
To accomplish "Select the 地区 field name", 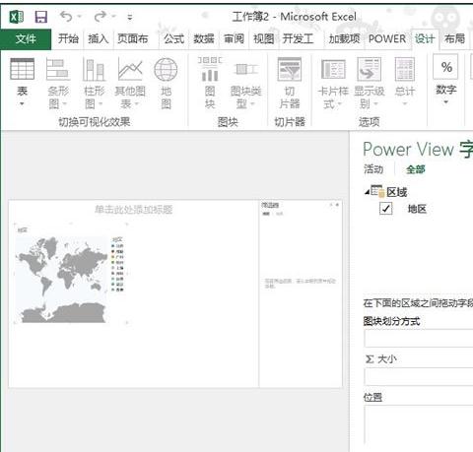I will point(417,209).
